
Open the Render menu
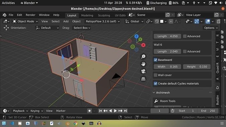click(30, 15)
